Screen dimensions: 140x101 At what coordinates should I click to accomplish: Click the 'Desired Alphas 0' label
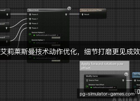coord(38,32)
